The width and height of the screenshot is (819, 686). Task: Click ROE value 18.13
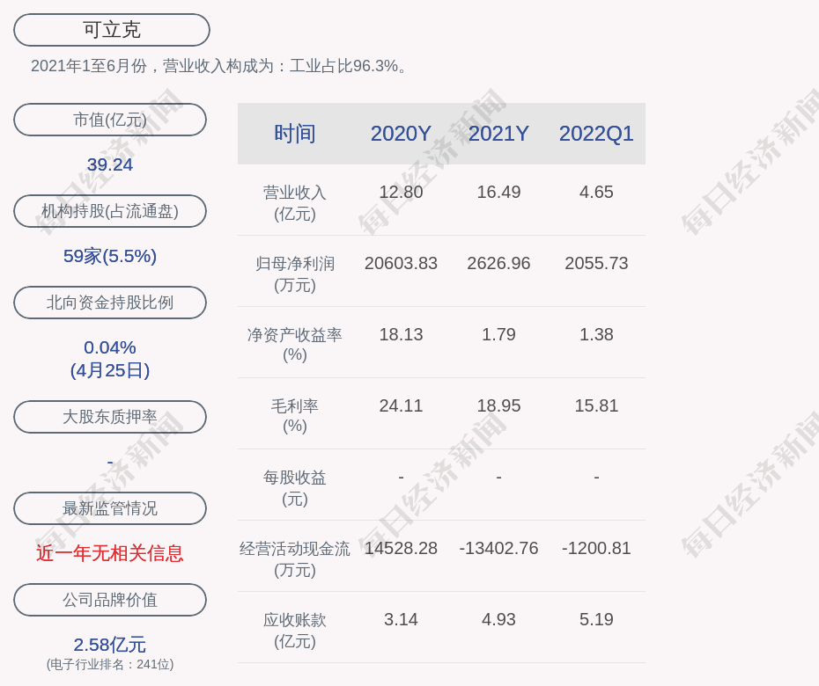pos(401,334)
